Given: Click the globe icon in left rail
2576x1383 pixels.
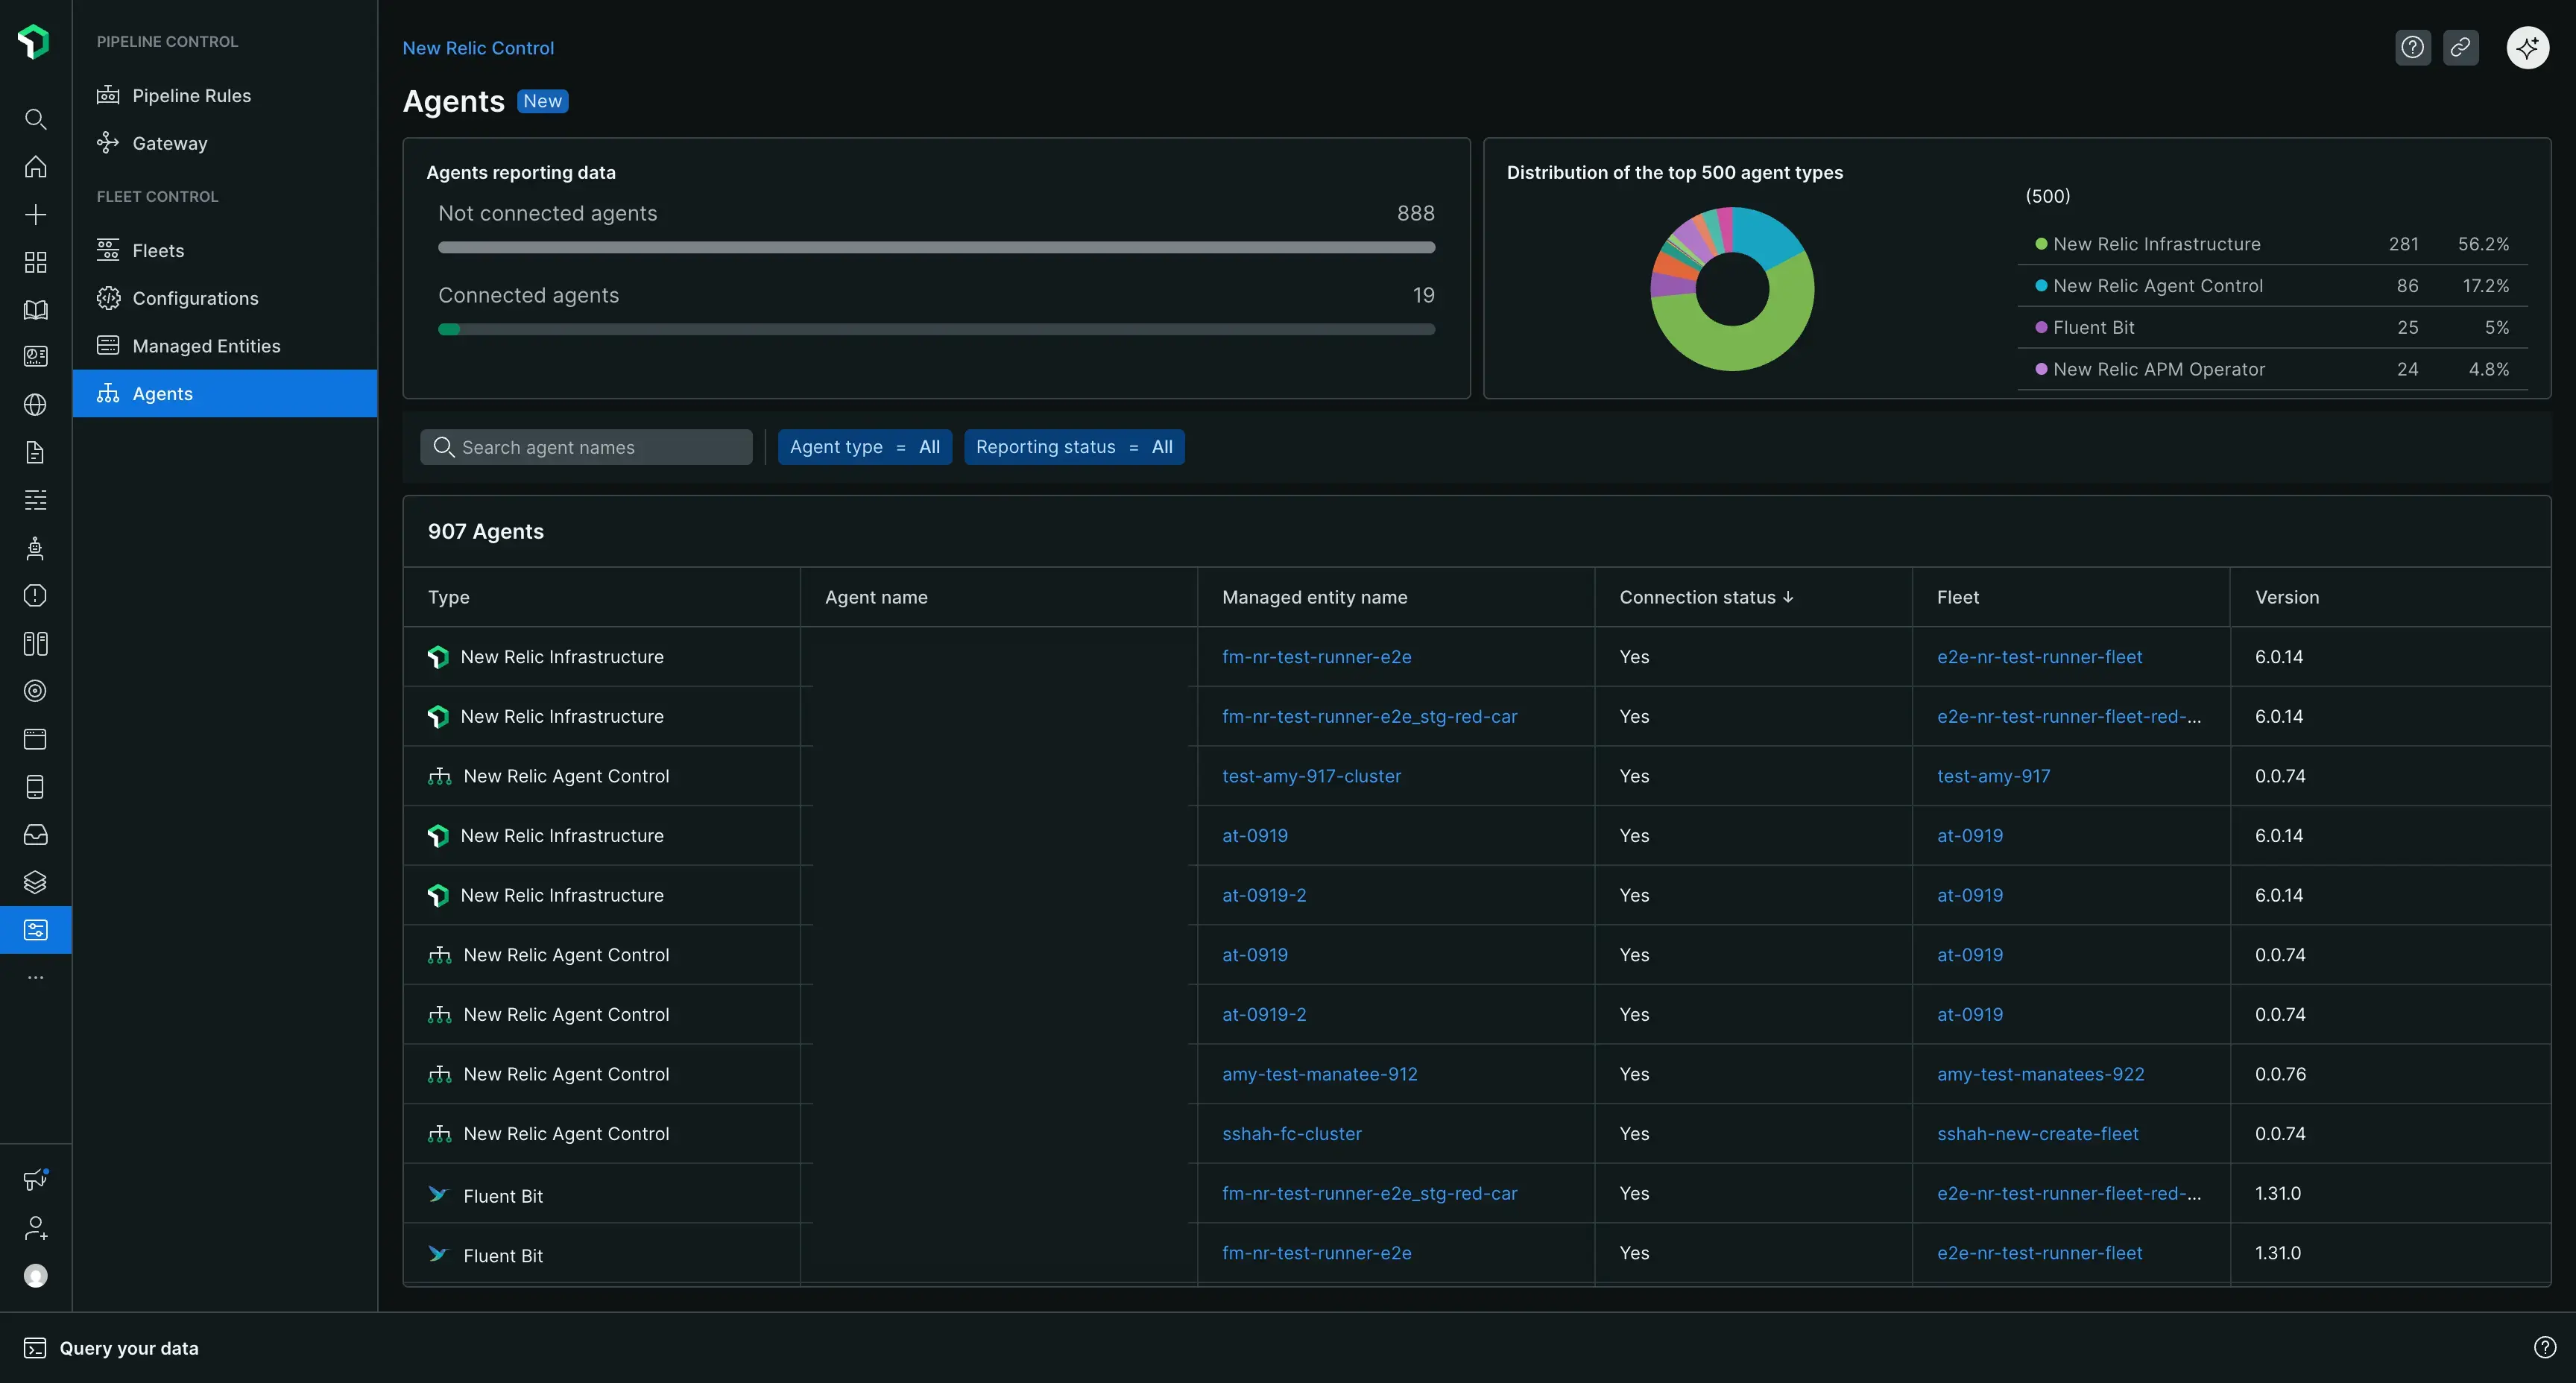Looking at the screenshot, I should 35,405.
